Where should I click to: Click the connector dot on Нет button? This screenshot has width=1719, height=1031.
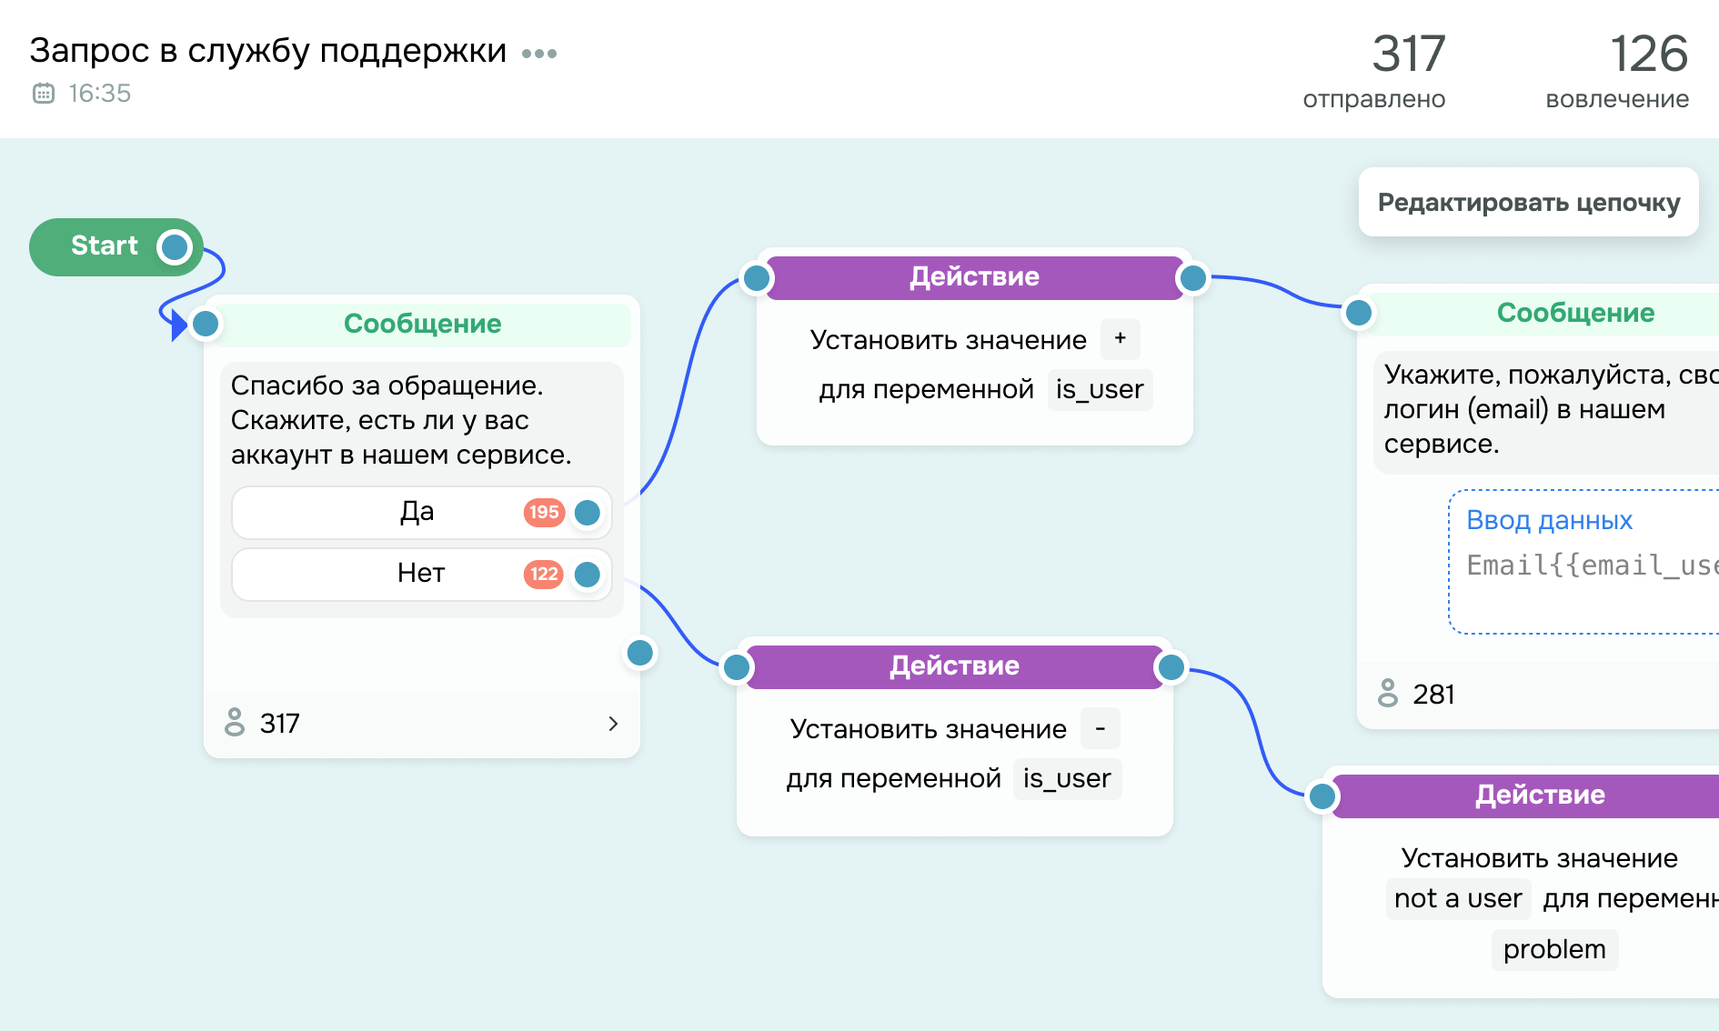pos(588,574)
